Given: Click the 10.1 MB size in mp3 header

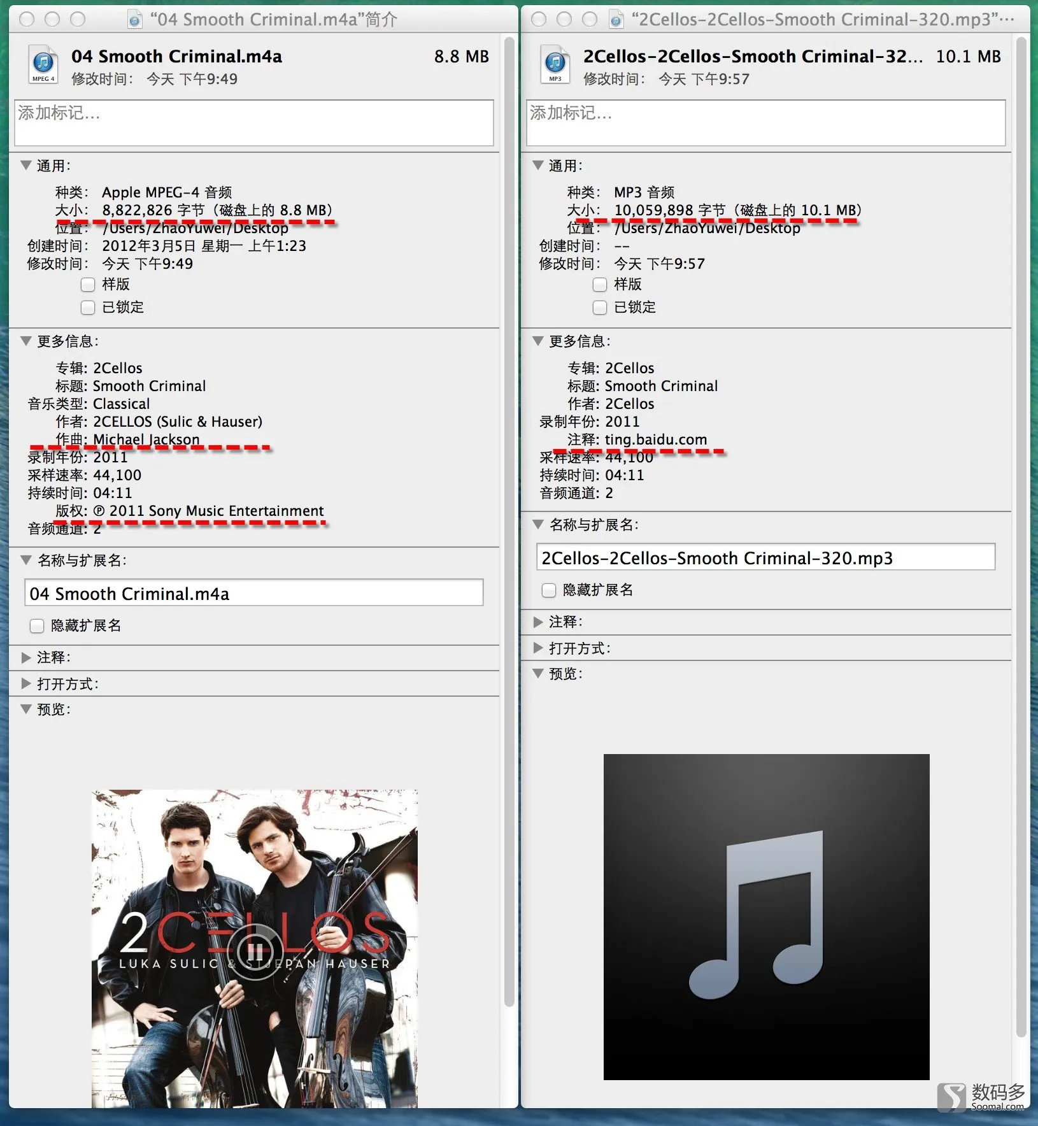Looking at the screenshot, I should [968, 57].
